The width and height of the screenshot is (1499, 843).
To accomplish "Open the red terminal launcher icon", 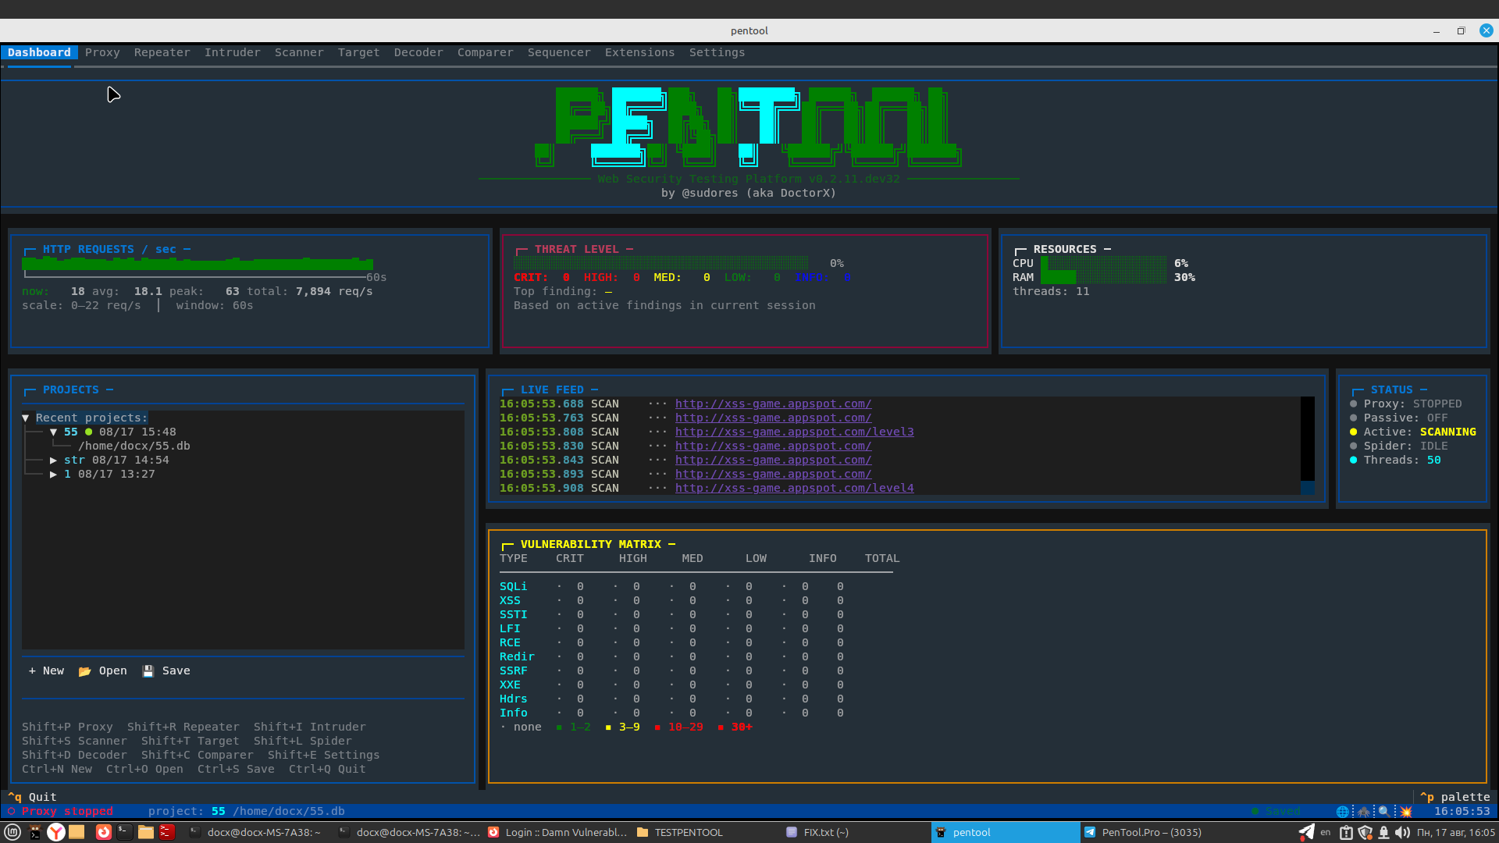I will pos(166,832).
